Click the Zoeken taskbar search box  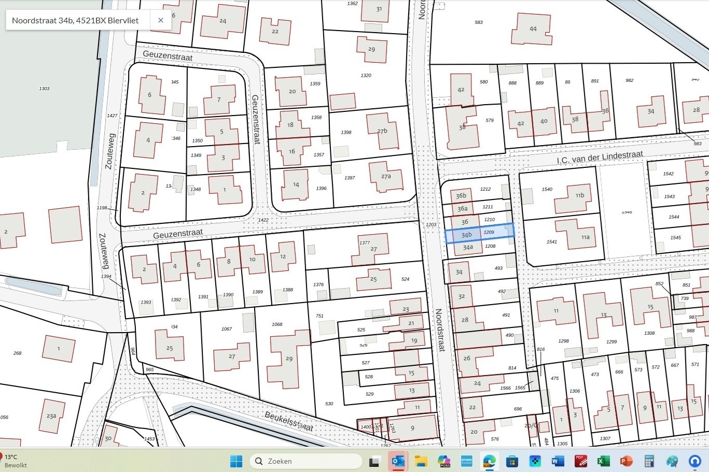pyautogui.click(x=306, y=461)
